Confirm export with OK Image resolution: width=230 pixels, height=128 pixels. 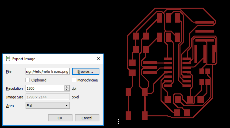(60, 118)
